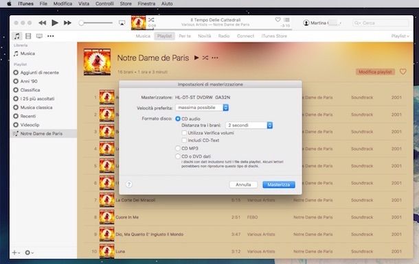Open the AirPlay output icon
This screenshot has width=419, height=264.
coord(122,23)
